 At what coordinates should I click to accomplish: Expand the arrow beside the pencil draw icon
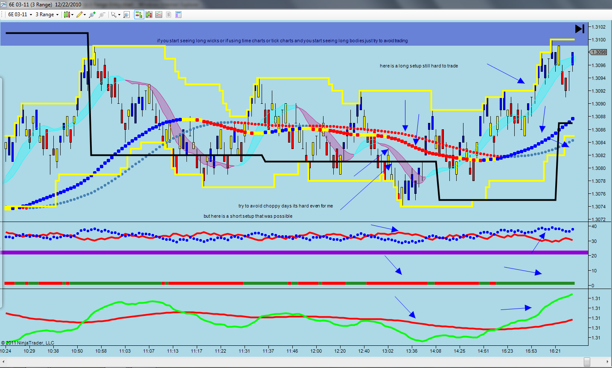click(x=85, y=15)
